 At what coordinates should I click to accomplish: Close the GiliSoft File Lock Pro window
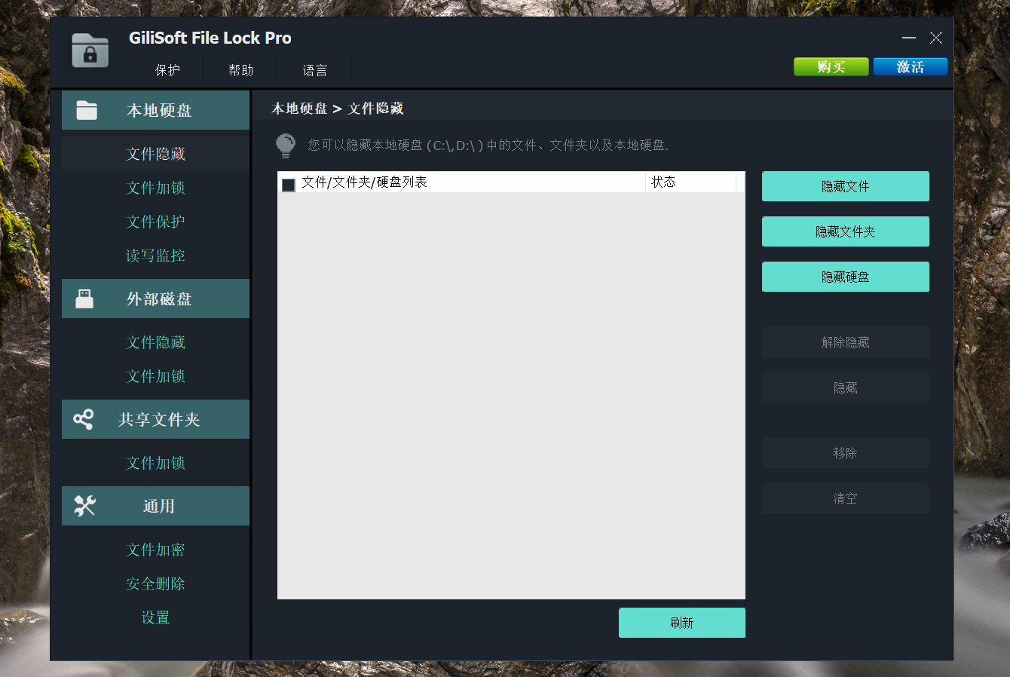click(936, 38)
